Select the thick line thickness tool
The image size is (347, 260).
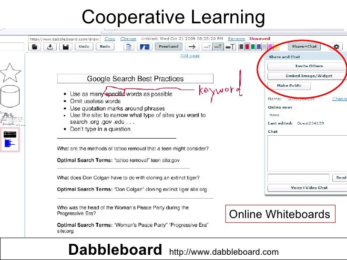(x=230, y=47)
